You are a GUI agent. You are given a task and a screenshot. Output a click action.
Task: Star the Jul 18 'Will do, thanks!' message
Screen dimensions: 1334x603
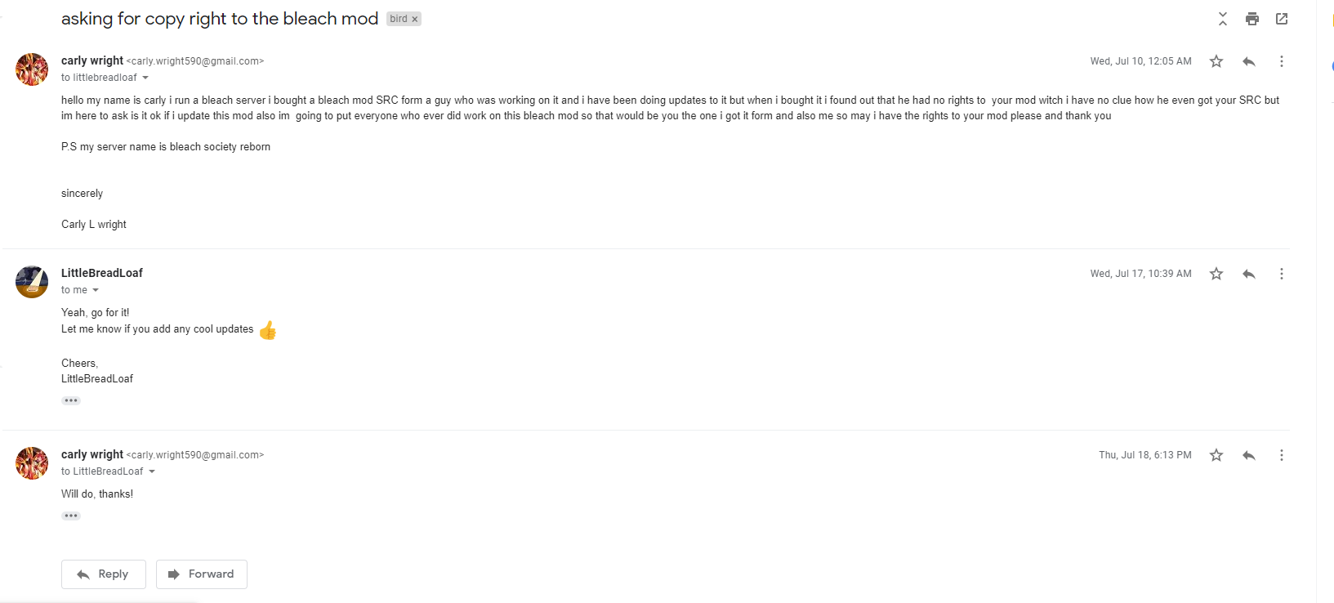click(x=1216, y=455)
